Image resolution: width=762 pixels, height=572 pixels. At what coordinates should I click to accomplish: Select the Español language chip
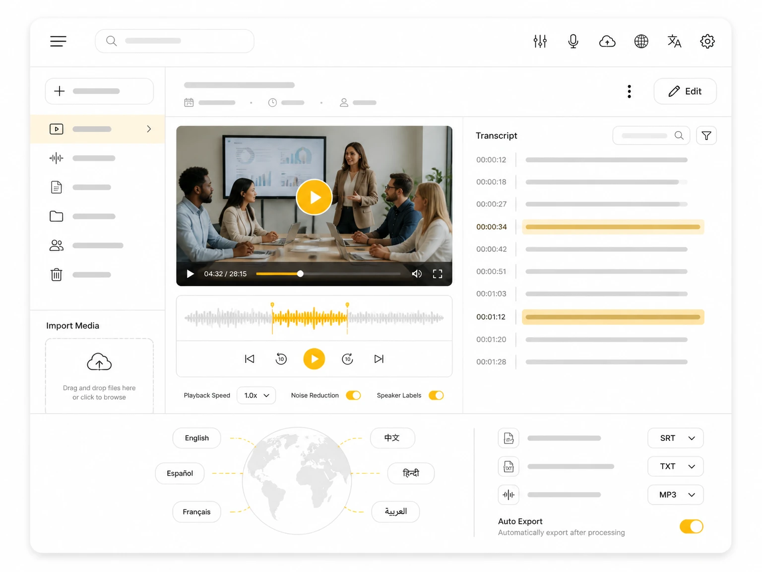pos(180,473)
